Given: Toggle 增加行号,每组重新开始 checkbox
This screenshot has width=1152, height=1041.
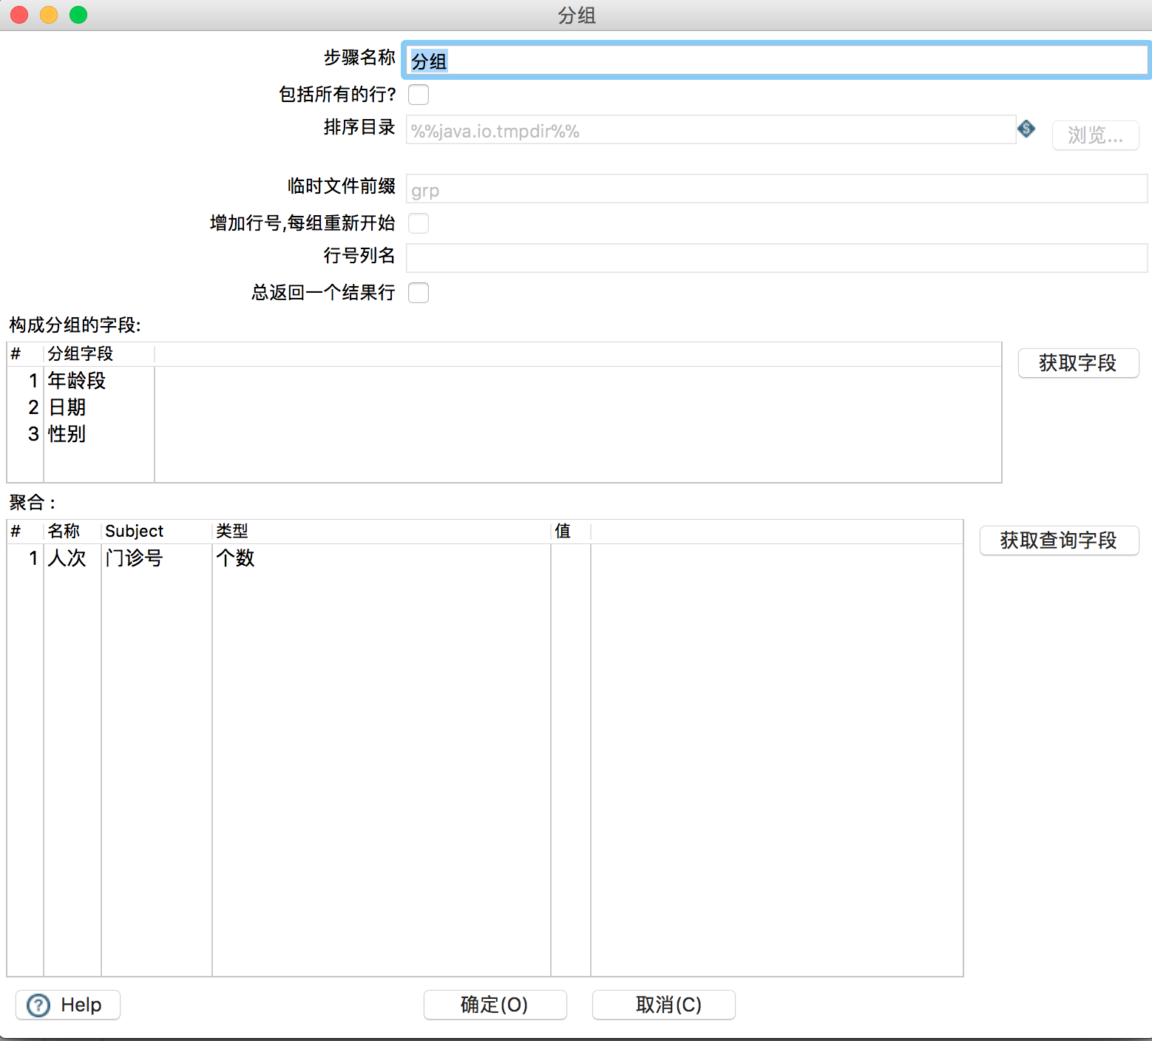Looking at the screenshot, I should pos(419,223).
